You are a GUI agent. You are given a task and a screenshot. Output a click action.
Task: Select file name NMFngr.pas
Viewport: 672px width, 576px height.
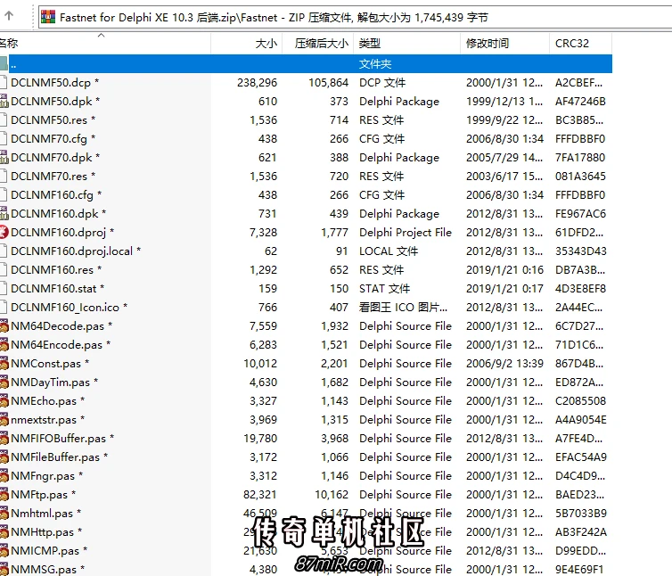point(46,476)
